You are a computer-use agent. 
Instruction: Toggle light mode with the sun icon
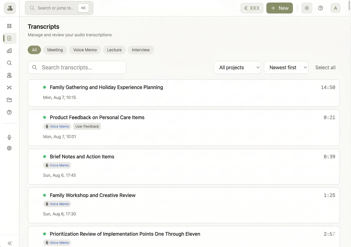(307, 8)
